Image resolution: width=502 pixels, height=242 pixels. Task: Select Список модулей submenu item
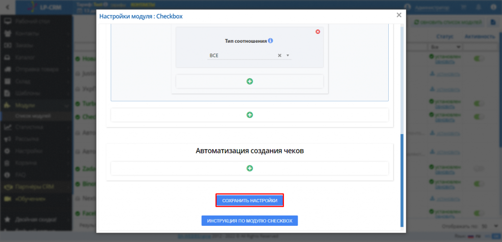33,116
